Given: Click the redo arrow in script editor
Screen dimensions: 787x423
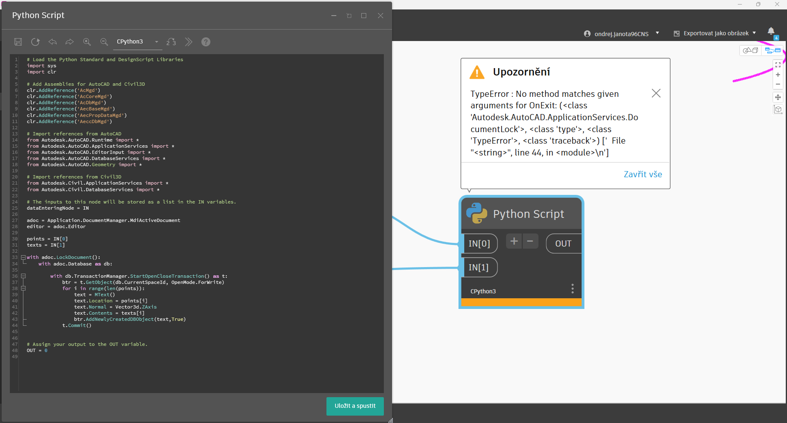Looking at the screenshot, I should (70, 42).
